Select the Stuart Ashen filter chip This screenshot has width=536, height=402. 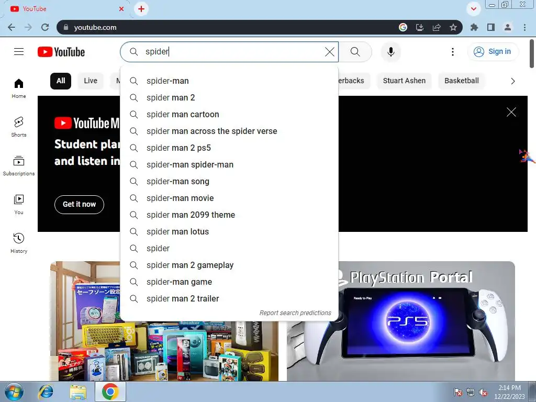click(x=404, y=81)
